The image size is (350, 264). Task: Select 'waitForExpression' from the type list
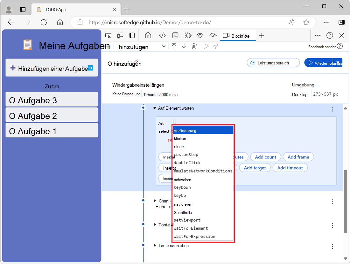click(194, 236)
